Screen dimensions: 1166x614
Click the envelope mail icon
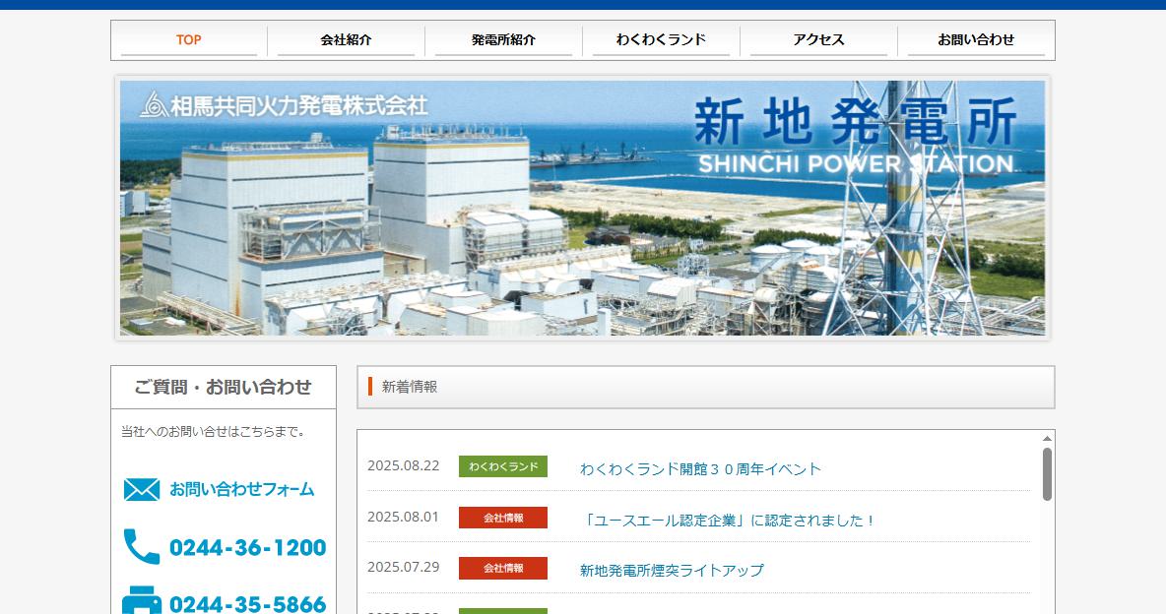141,490
